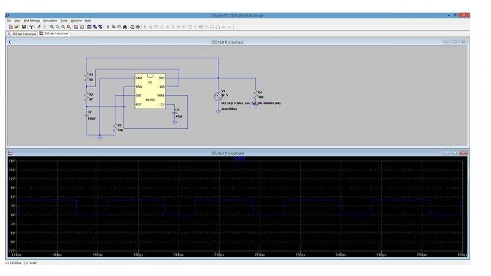Click the Zoom In magnifier icon
The image size is (491, 276).
pos(52,27)
